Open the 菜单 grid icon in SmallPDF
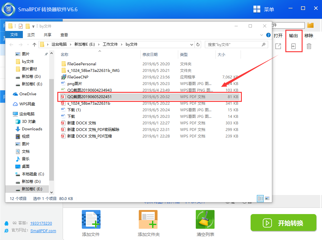Image resolution: width=322 pixels, height=240 pixels. [257, 9]
